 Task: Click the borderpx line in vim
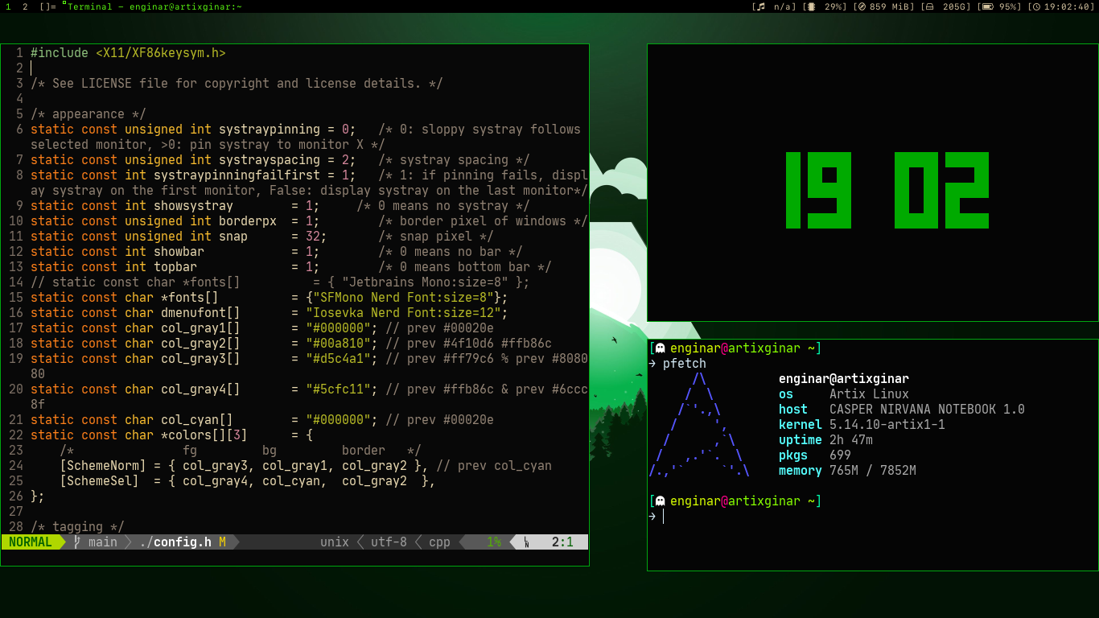310,221
